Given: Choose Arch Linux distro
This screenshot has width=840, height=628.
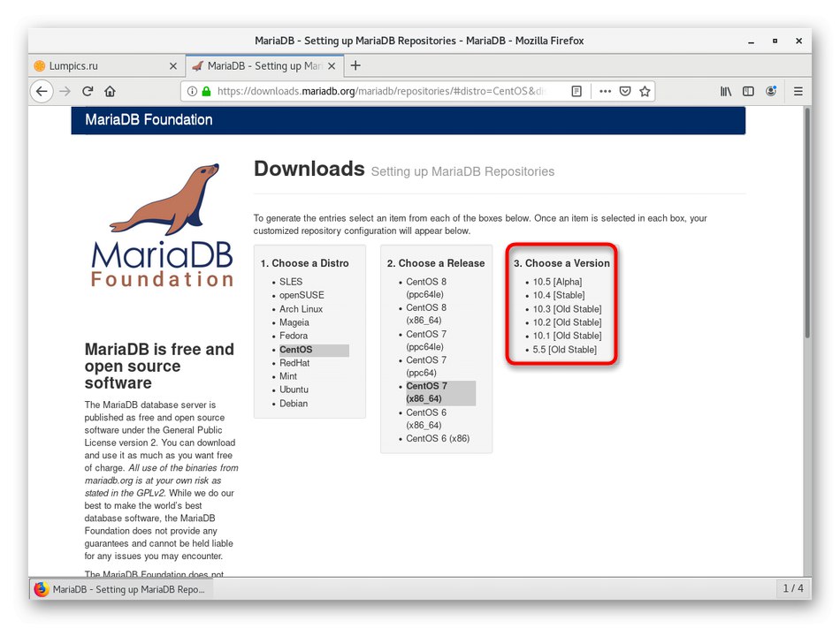Looking at the screenshot, I should [x=301, y=309].
